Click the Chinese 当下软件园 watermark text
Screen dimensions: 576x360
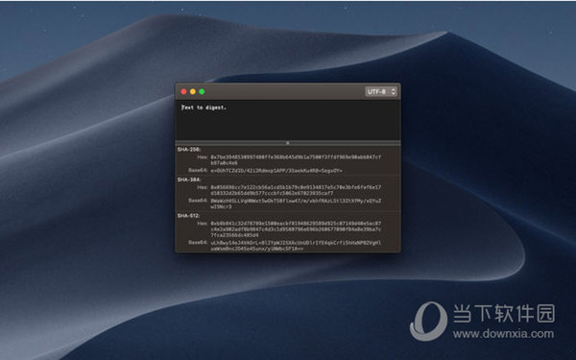(x=504, y=313)
